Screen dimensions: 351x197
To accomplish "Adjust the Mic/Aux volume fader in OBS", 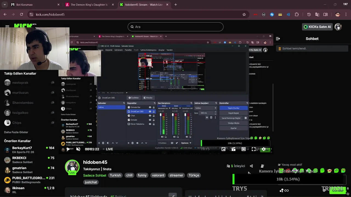I will click(173, 115).
